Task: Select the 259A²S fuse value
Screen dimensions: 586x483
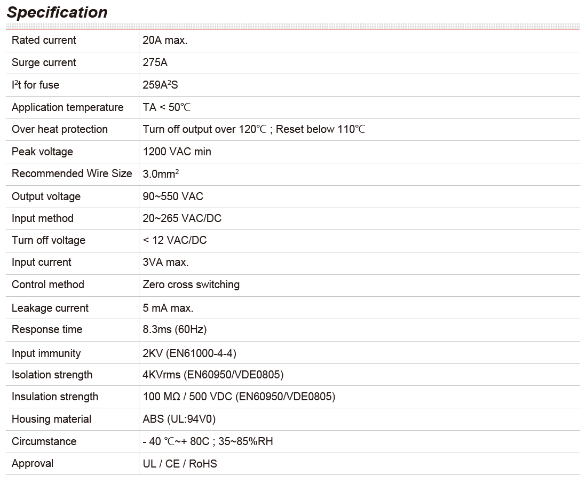Action: tap(161, 85)
